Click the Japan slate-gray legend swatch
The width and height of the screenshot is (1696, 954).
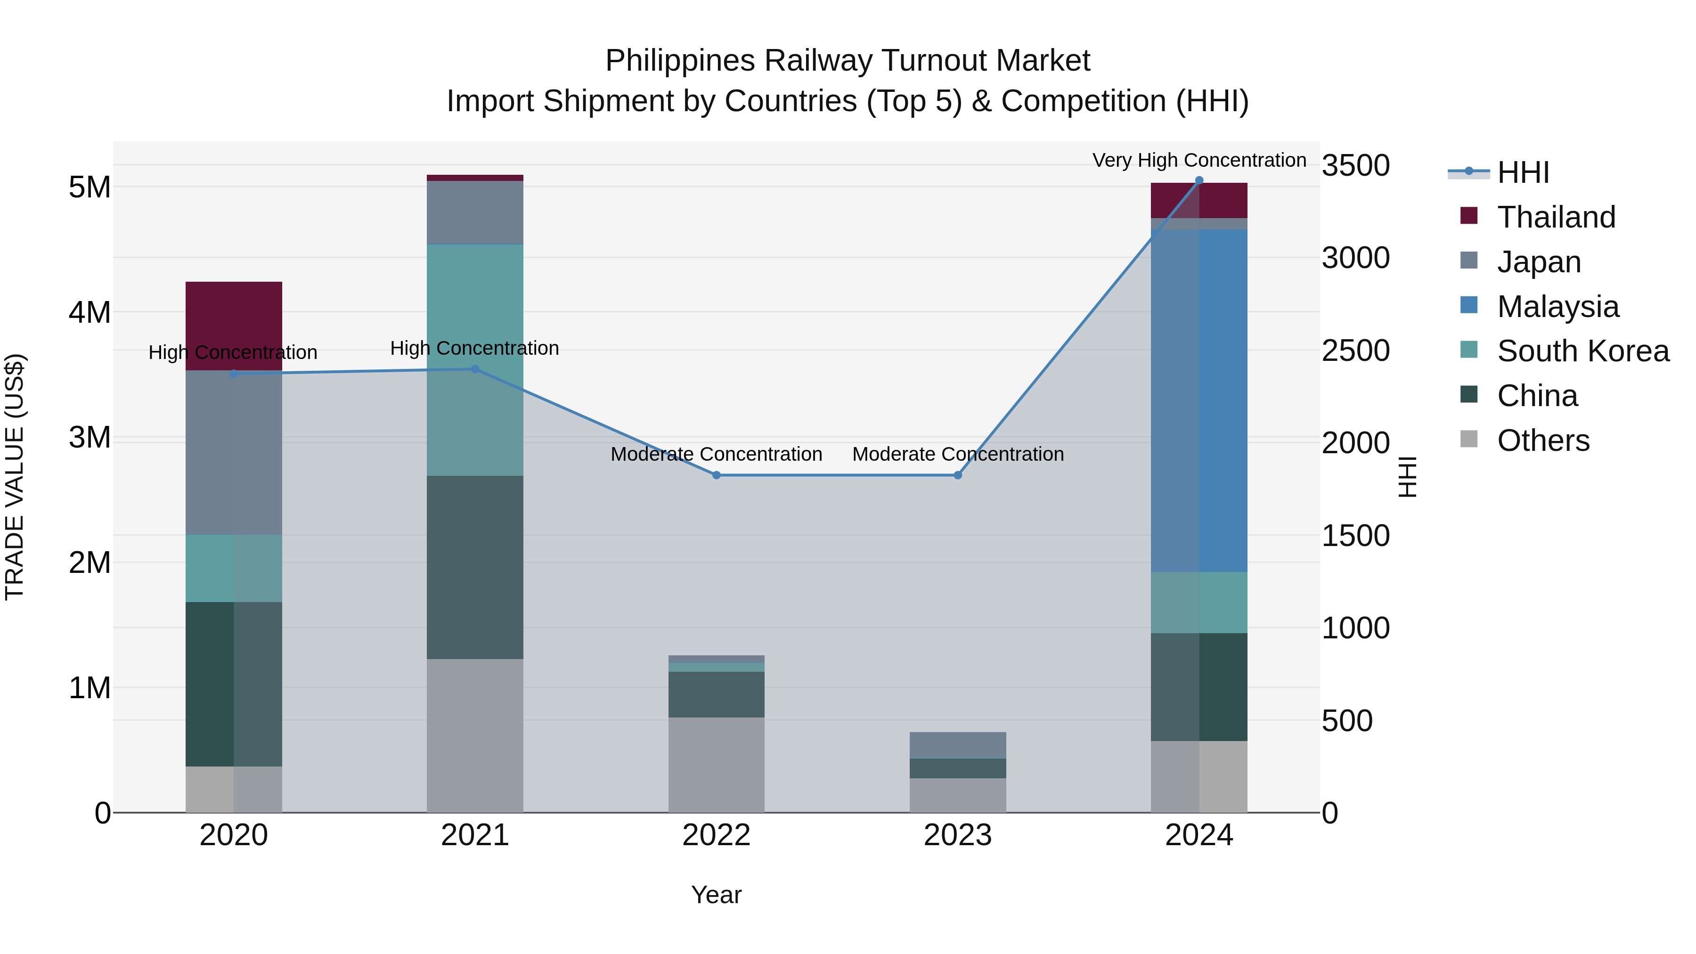click(1469, 260)
